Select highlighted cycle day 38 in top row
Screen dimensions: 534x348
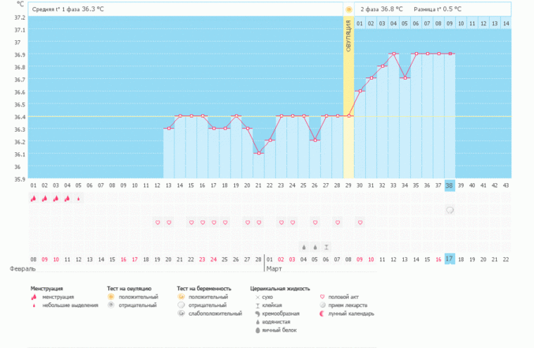(x=450, y=185)
